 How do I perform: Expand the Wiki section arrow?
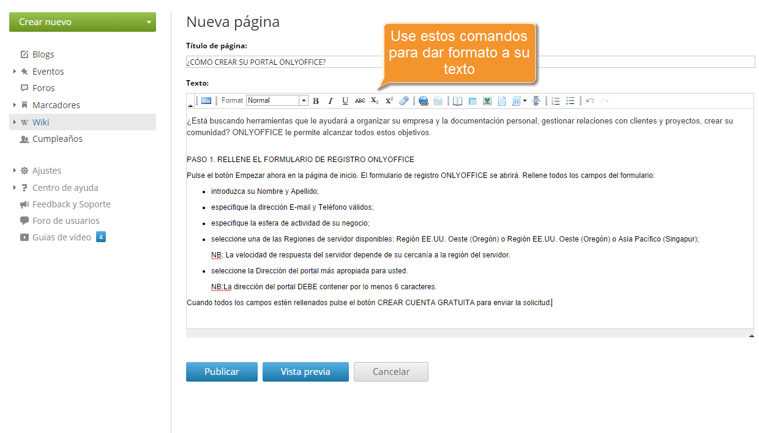(14, 122)
